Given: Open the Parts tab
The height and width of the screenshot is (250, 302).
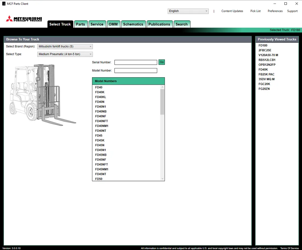Looking at the screenshot, I should coord(81,24).
